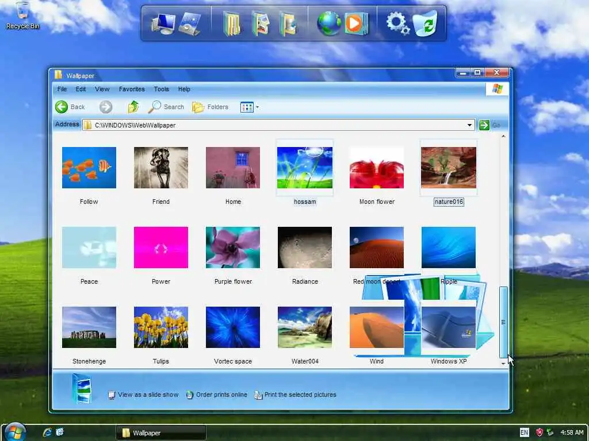Go up one folder level
This screenshot has height=441, width=589.
[133, 107]
